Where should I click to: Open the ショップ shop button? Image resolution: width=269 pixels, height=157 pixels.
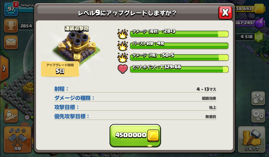coord(251,139)
